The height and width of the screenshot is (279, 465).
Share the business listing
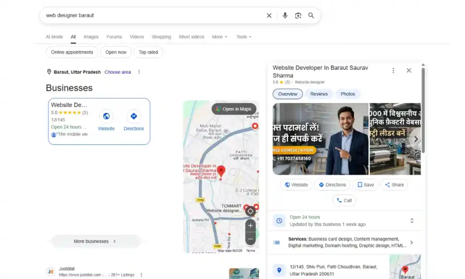[395, 184]
